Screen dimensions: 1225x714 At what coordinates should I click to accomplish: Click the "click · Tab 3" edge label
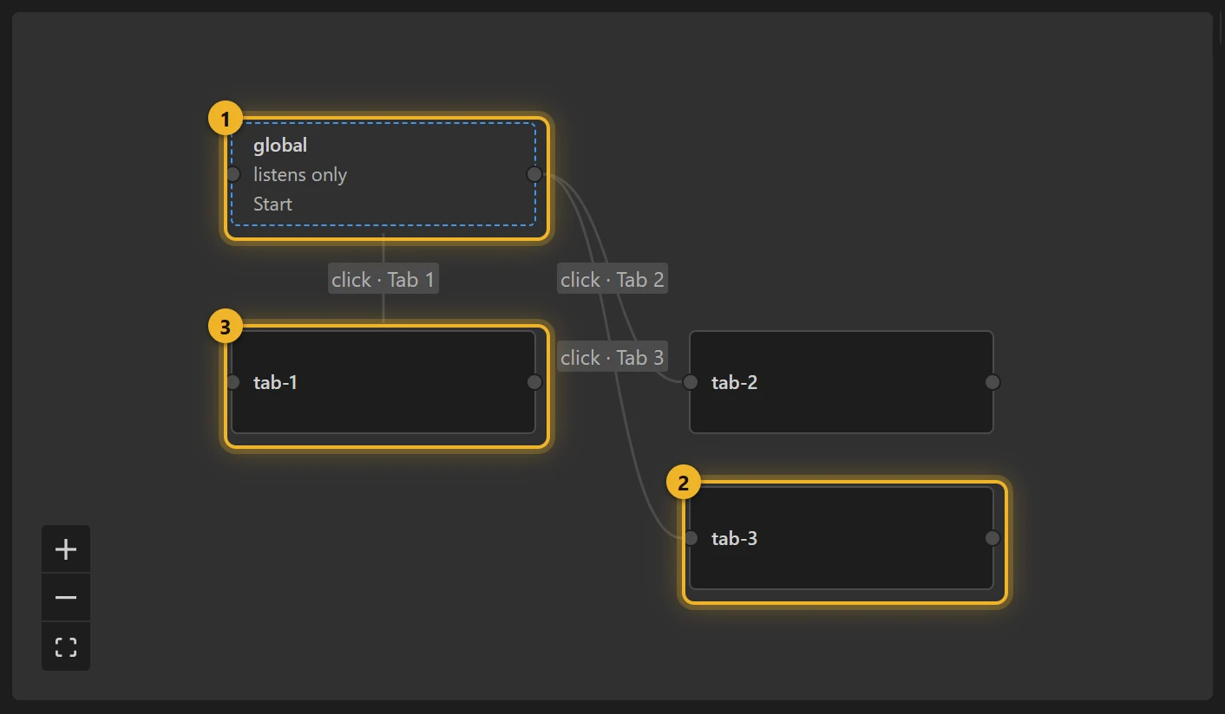[612, 358]
